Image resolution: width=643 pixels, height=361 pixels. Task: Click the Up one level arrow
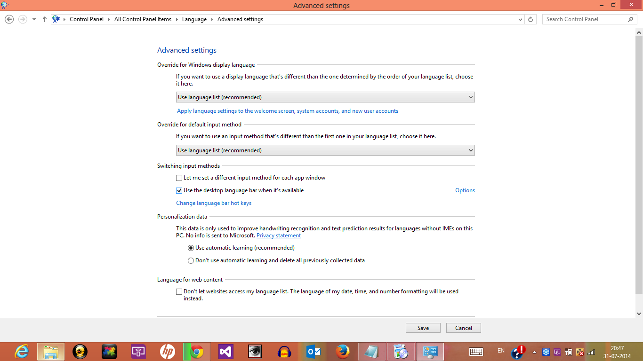pyautogui.click(x=45, y=19)
